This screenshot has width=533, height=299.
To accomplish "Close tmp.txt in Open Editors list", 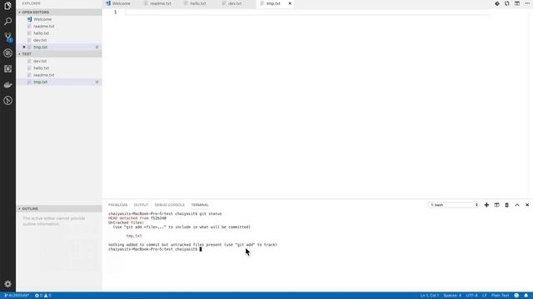I will pos(24,47).
